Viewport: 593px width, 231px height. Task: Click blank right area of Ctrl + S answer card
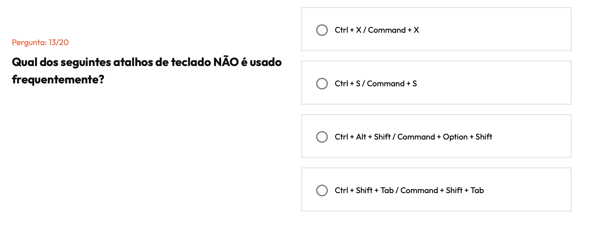coord(507,83)
